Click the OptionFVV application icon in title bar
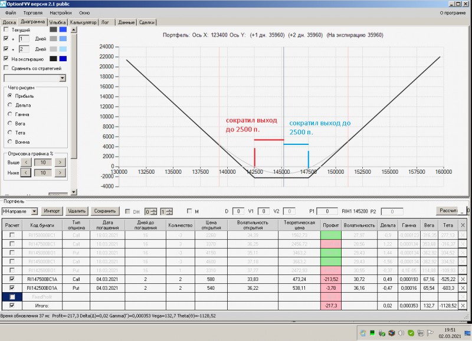 (3, 4)
